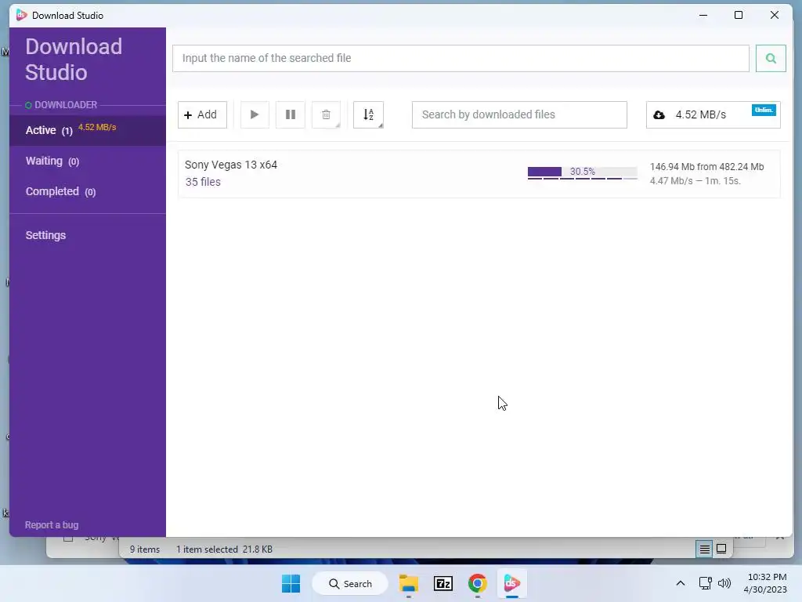Screen dimensions: 802x602
Task: Click the 'Report a bug' link
Action: (52, 524)
